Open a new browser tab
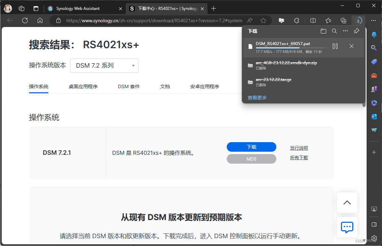Image resolution: width=382 pixels, height=246 pixels. pos(214,9)
